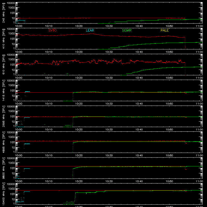This screenshot has height=207, width=207.
Task: Select the 1415 MHz [SFU] axis title
Action: click(4, 90)
